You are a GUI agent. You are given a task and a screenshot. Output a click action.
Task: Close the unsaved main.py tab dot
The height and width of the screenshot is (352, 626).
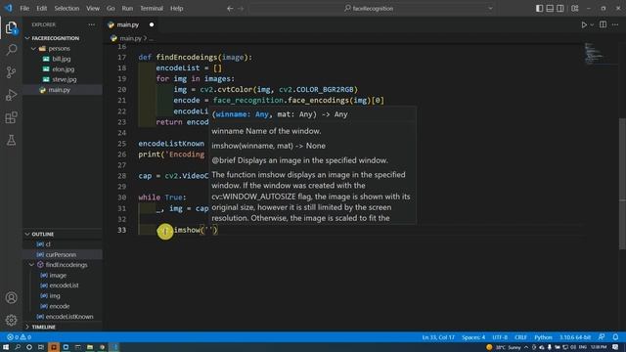tap(152, 24)
